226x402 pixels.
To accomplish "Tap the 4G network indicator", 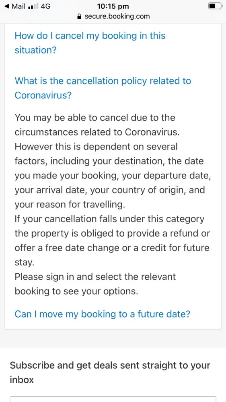I will [46, 6].
